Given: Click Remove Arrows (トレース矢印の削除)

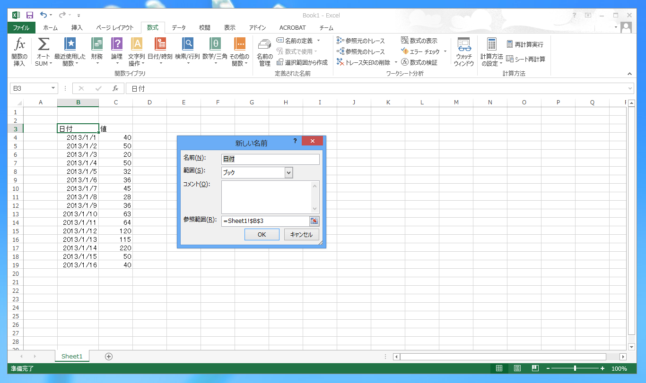Looking at the screenshot, I should click(x=363, y=62).
